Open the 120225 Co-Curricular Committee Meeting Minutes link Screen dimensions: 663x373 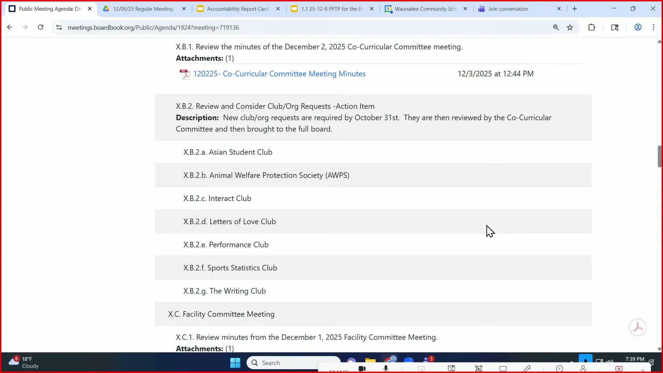click(279, 74)
